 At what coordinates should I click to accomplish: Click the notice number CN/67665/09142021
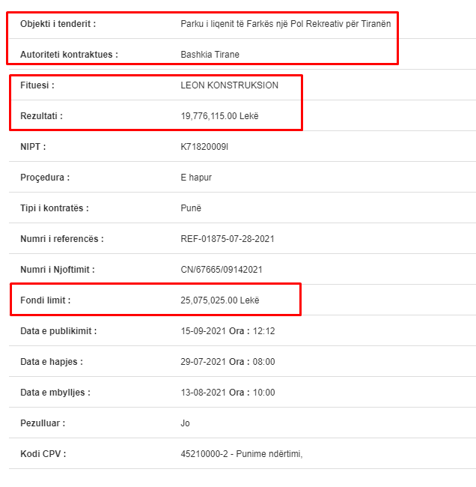coord(222,270)
